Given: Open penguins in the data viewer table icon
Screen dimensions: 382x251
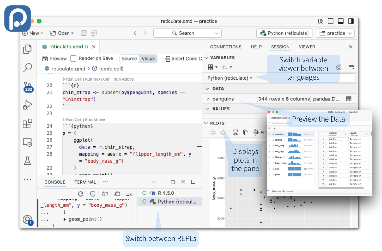Looking at the screenshot, I should (x=349, y=99).
